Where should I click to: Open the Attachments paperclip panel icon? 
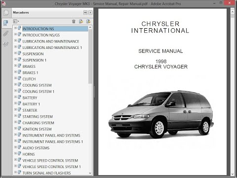6,34
